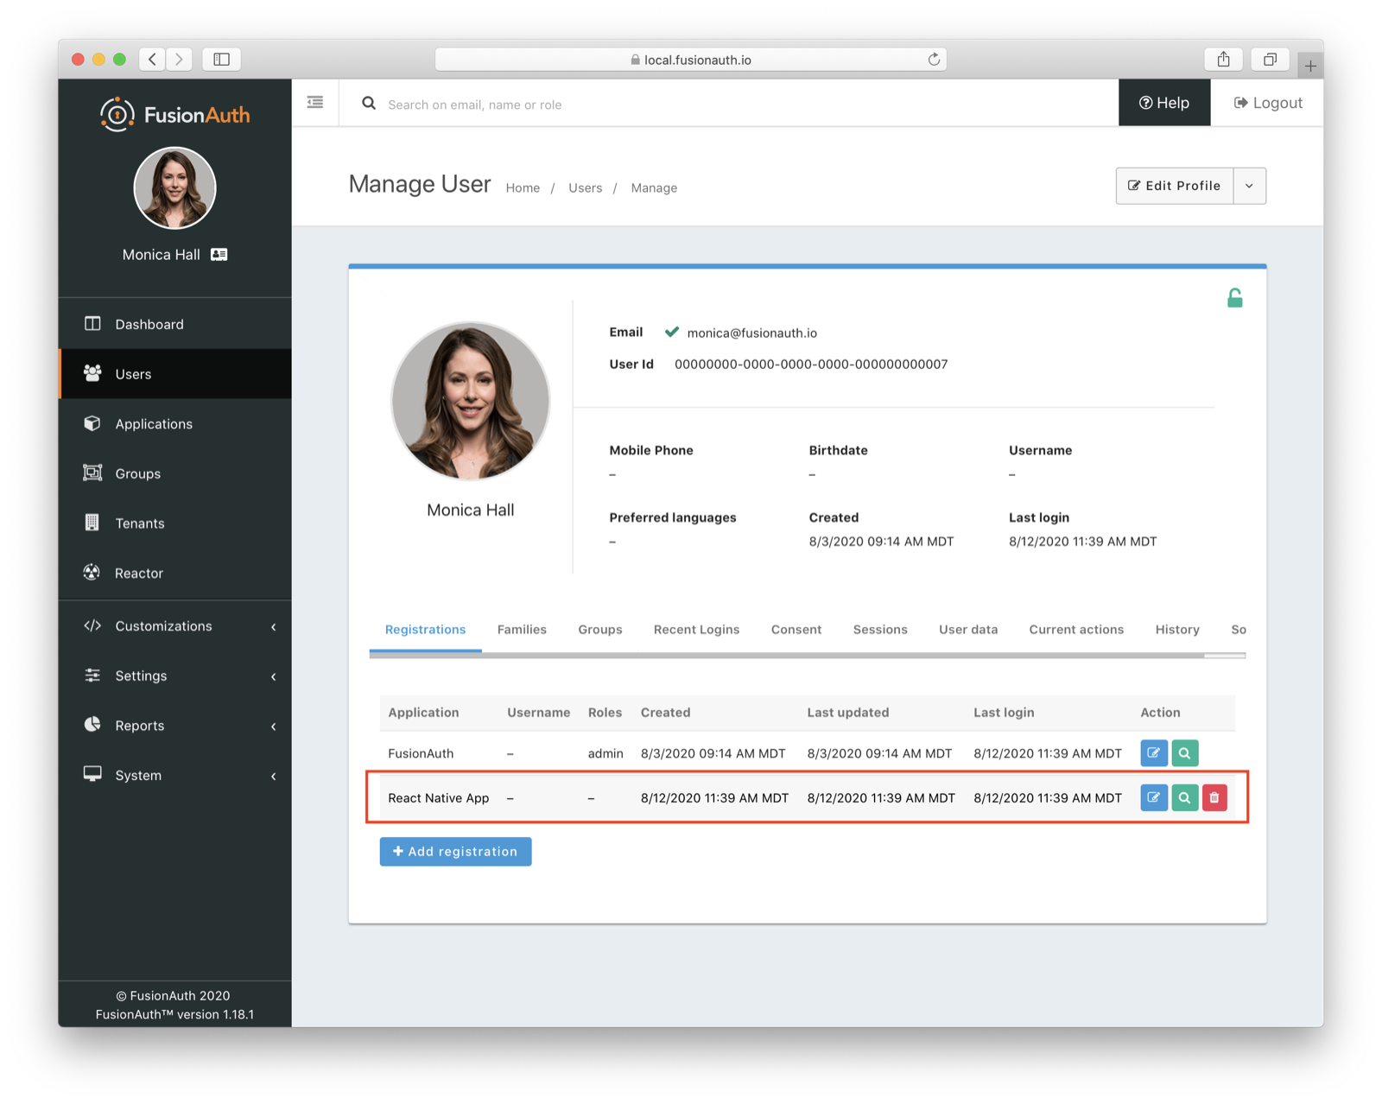
Task: Click the verified email checkmark icon
Action: click(671, 332)
